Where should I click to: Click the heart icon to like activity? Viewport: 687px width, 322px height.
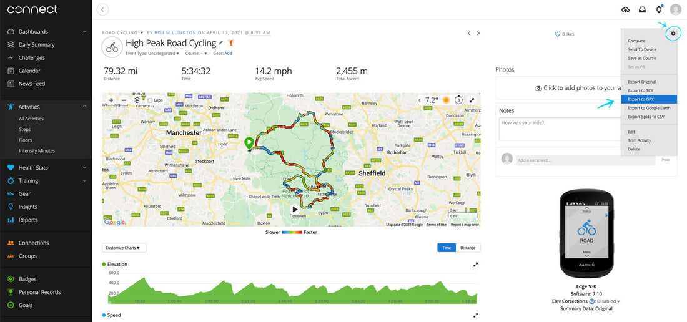[558, 34]
